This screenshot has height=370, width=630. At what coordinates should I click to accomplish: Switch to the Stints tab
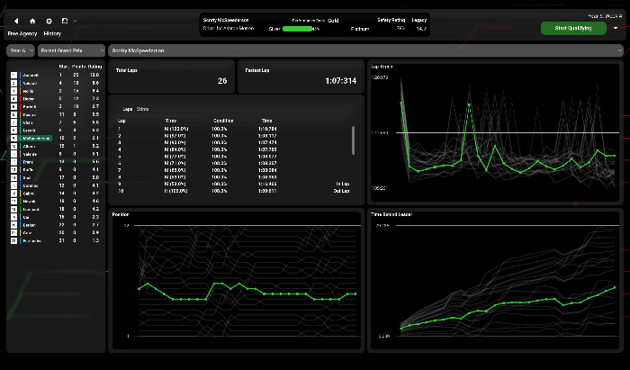[142, 108]
